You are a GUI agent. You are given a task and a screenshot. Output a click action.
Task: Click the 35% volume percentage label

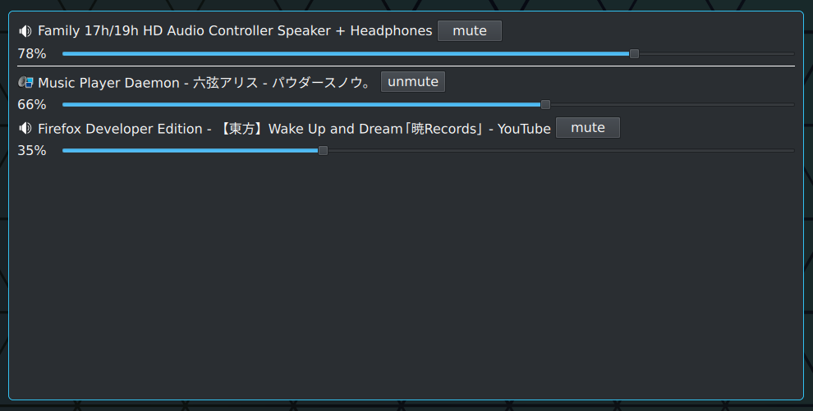[32, 151]
